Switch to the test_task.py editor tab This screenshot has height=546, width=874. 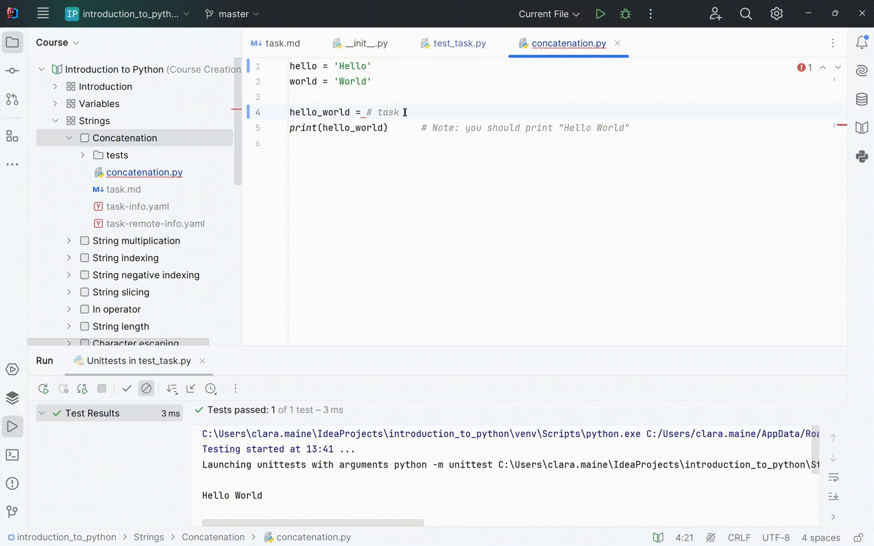point(453,43)
